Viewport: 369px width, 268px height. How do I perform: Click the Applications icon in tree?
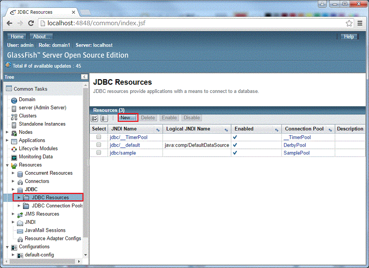[14, 141]
